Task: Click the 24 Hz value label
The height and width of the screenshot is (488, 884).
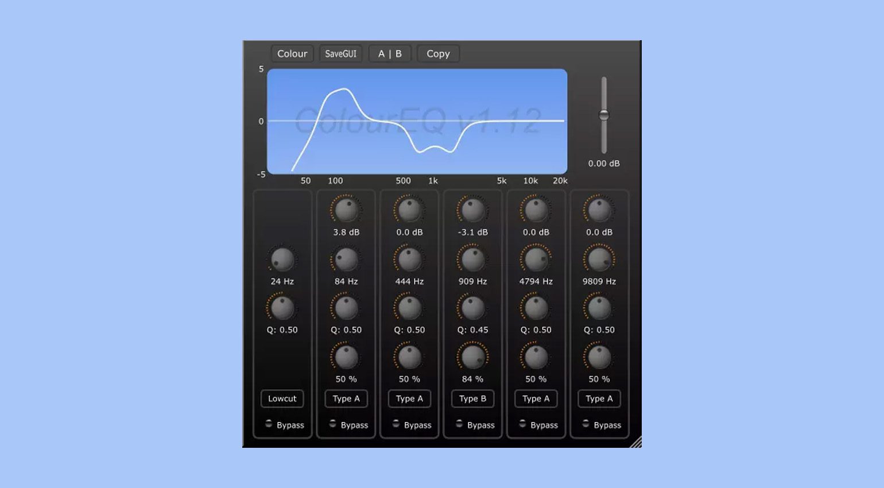Action: (x=282, y=281)
